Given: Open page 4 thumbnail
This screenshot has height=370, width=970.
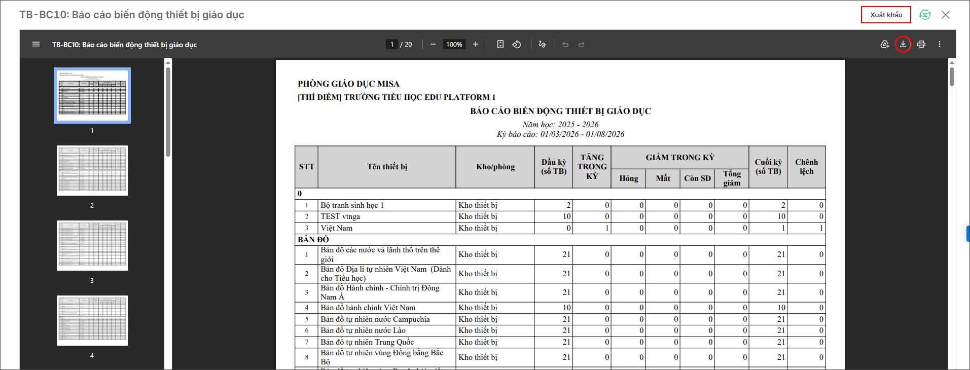Looking at the screenshot, I should tap(92, 320).
